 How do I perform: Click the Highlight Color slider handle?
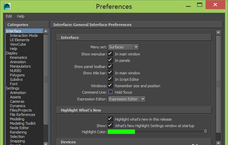206,131
